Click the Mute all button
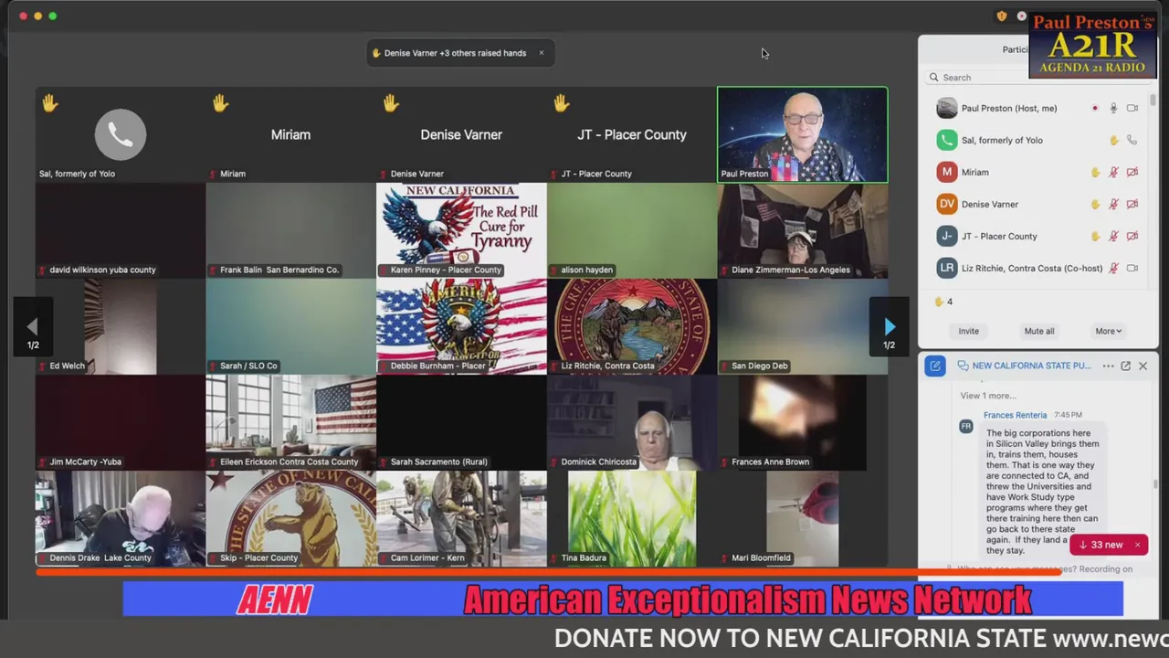The width and height of the screenshot is (1169, 658). 1038,331
